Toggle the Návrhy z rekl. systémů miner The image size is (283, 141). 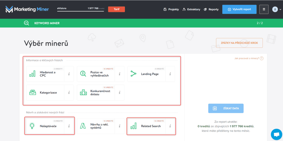(x=96, y=126)
